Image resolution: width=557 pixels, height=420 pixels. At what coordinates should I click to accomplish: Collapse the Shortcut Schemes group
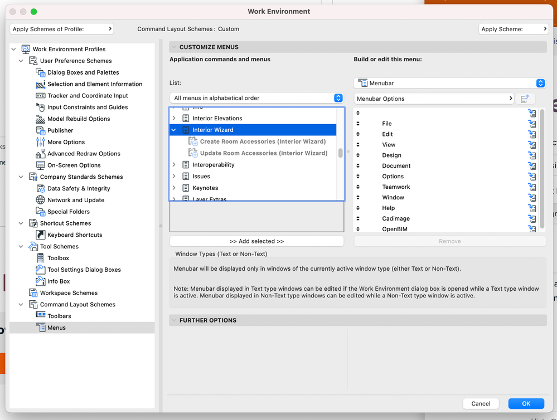tap(21, 223)
